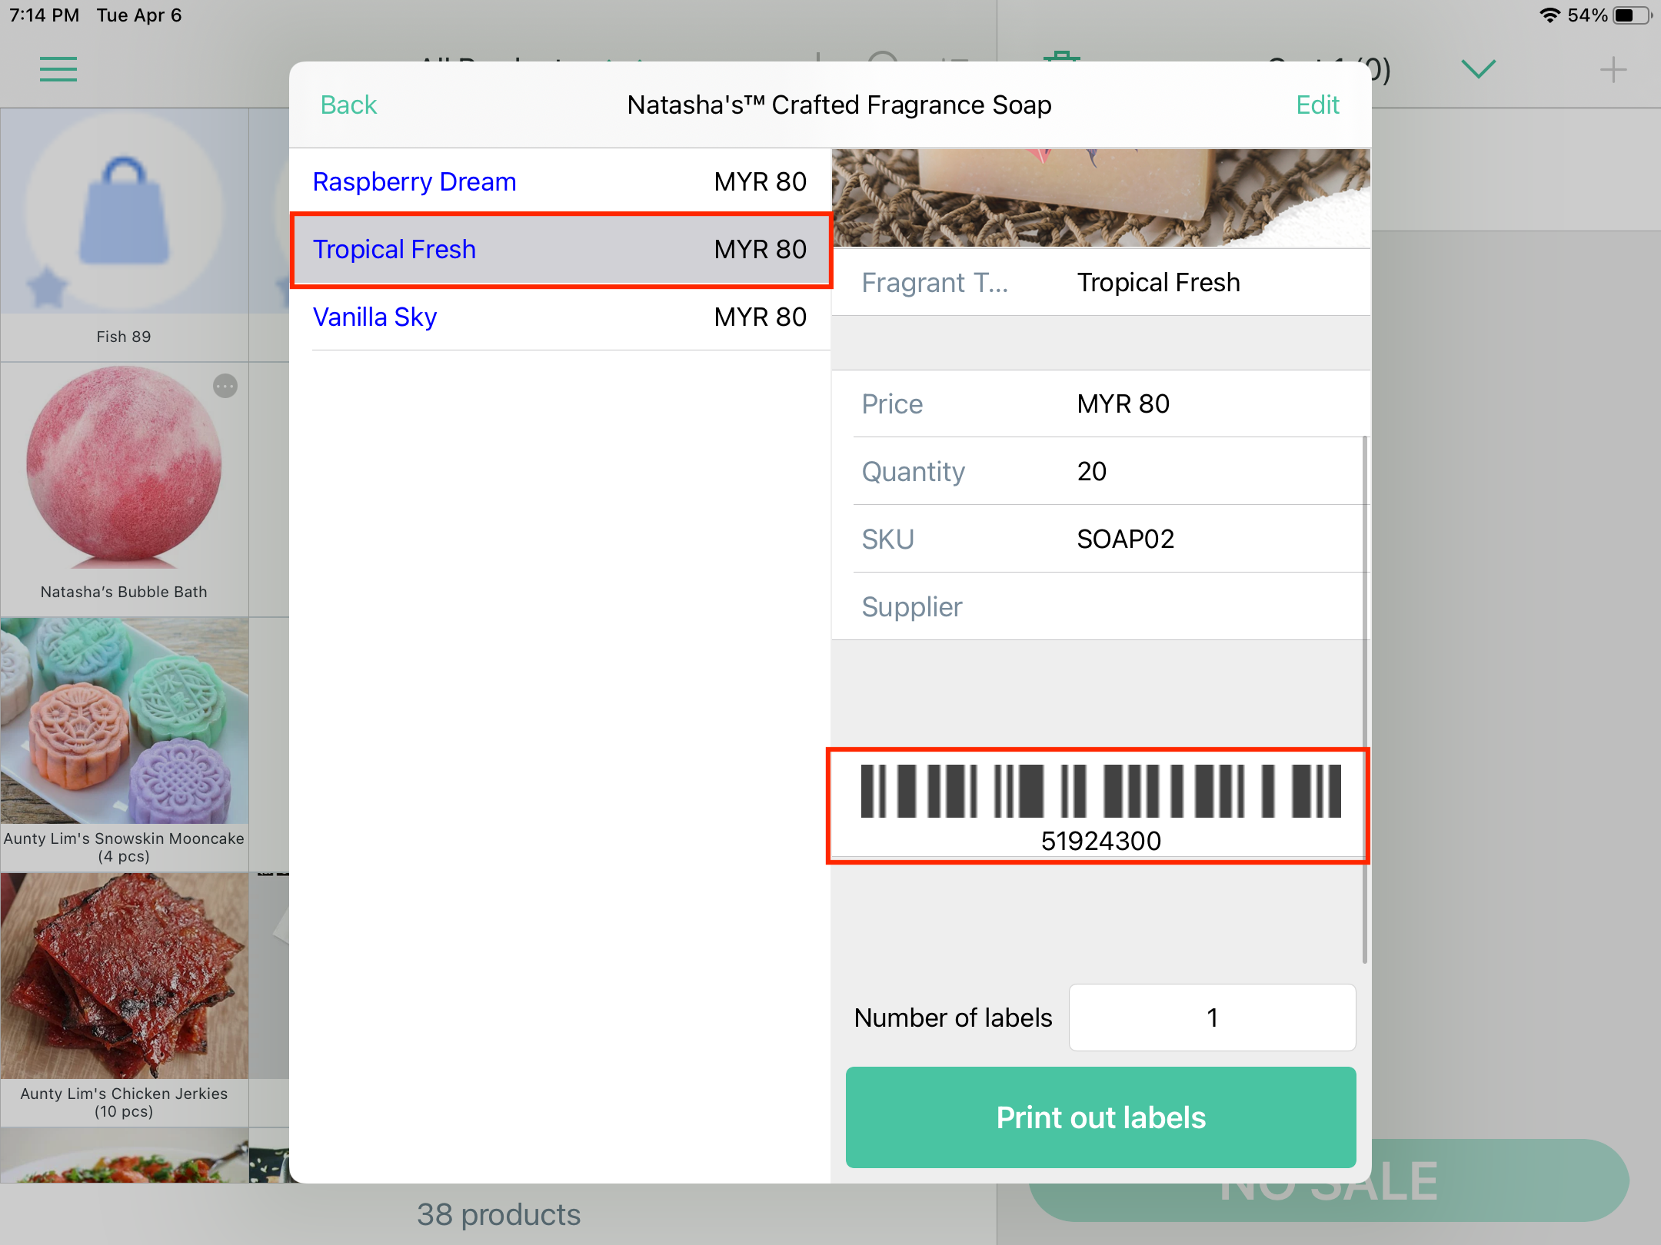Tap the Fish 89 shopping bag icon
Image resolution: width=1661 pixels, height=1245 pixels.
(125, 211)
